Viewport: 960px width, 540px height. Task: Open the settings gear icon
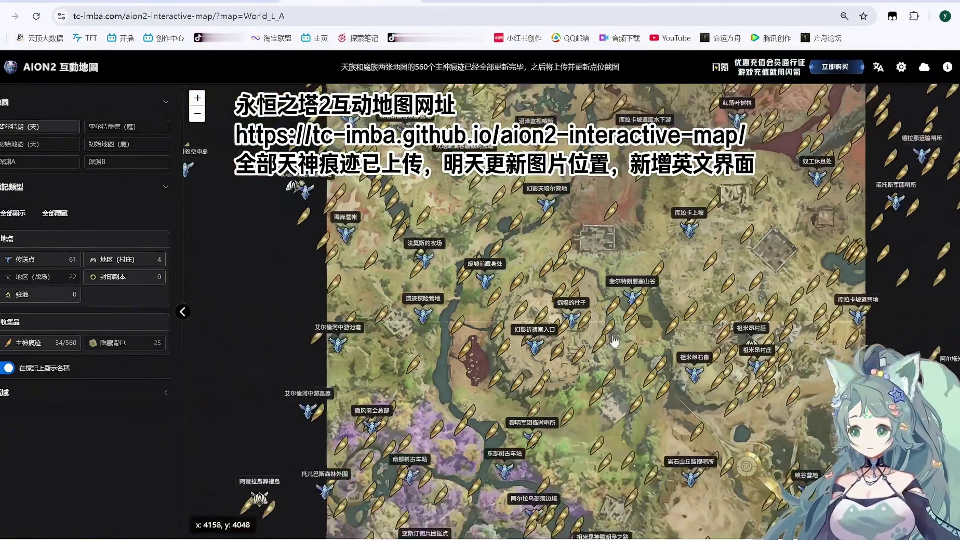tap(901, 67)
